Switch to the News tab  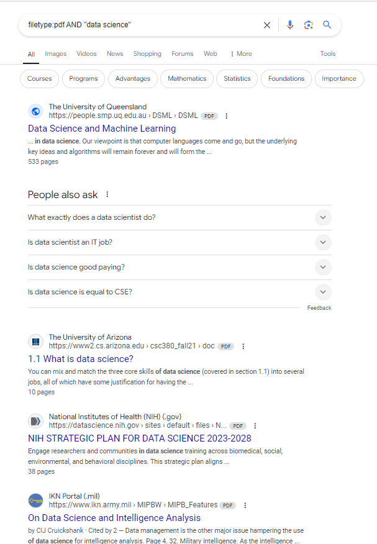115,54
